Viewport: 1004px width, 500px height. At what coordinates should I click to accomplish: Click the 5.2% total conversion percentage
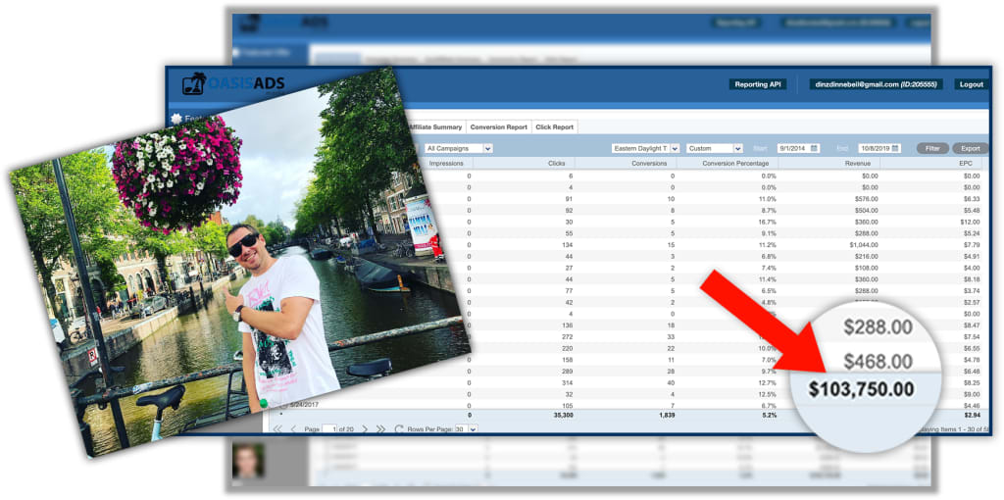[x=770, y=416]
